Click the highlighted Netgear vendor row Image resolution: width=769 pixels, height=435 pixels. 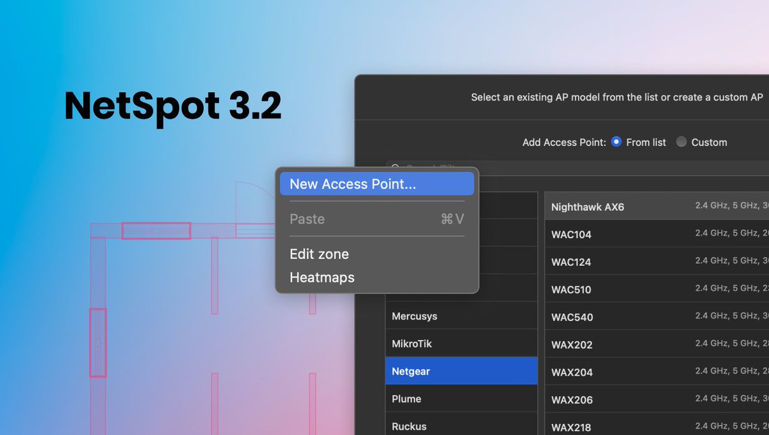461,371
